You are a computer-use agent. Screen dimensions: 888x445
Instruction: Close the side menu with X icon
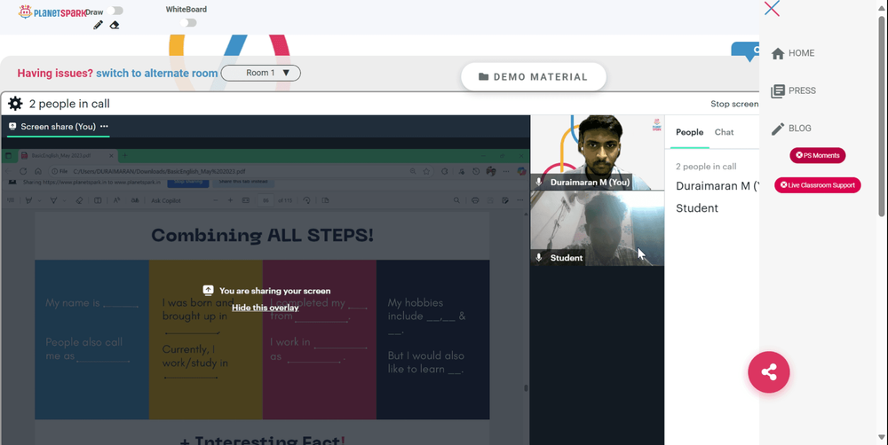click(x=772, y=9)
